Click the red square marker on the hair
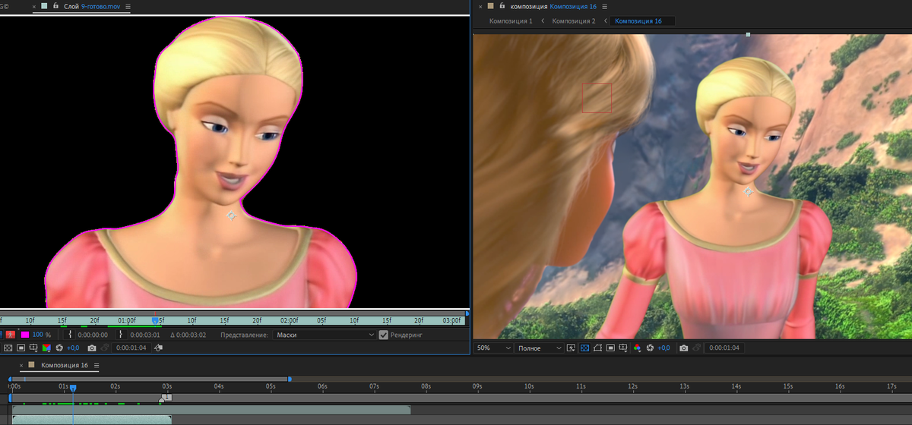This screenshot has height=425, width=912. point(597,98)
